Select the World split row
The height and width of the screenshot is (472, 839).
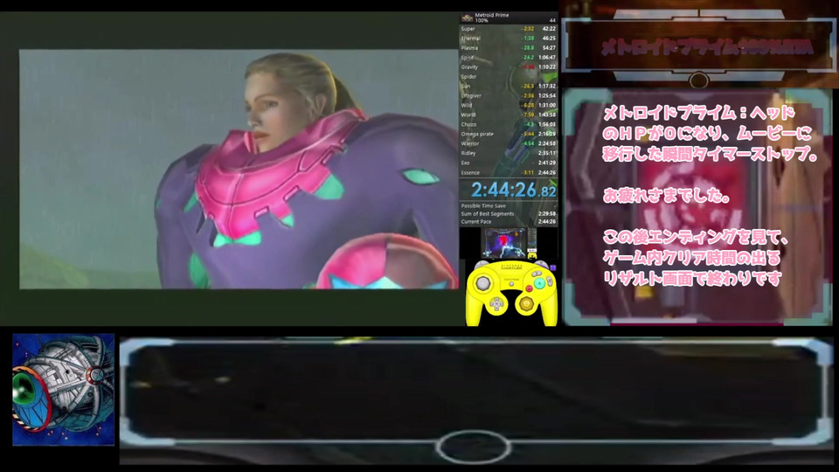click(509, 115)
